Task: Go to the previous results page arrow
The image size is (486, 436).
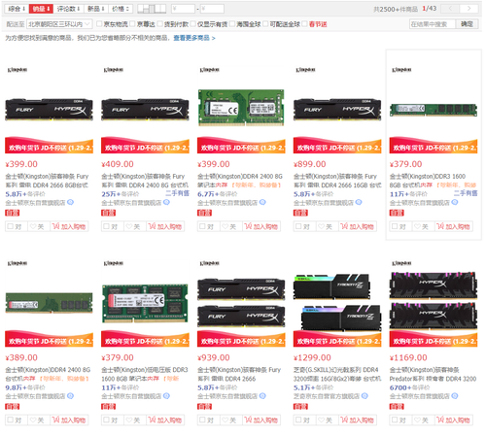Action: tap(451, 9)
